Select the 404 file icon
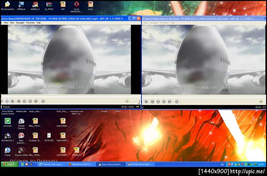This screenshot has width=267, height=176. point(63,6)
